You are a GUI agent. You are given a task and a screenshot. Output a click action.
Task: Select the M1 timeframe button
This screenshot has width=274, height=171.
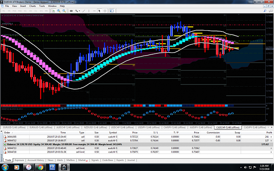pyautogui.click(x=4, y=11)
